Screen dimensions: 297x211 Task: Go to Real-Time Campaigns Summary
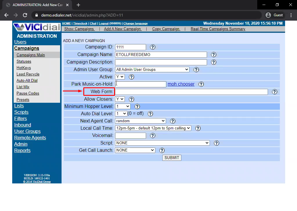coord(218,29)
